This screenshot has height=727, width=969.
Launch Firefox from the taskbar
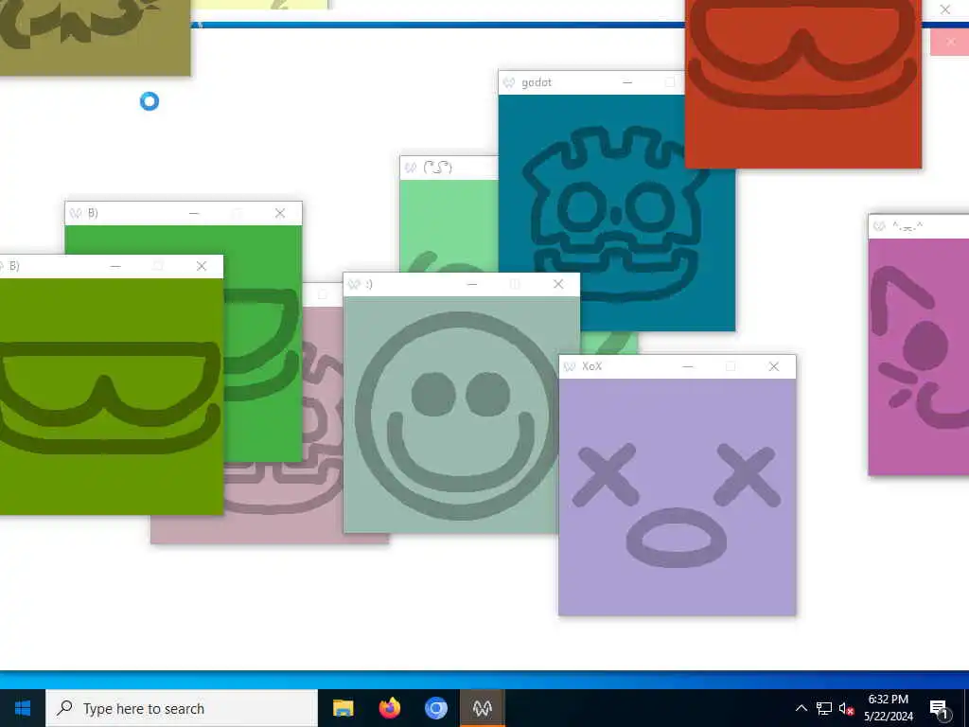pyautogui.click(x=389, y=708)
